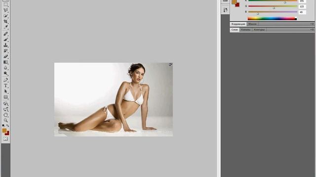Select the Pen tool
The width and height of the screenshot is (316, 177).
tap(5, 80)
